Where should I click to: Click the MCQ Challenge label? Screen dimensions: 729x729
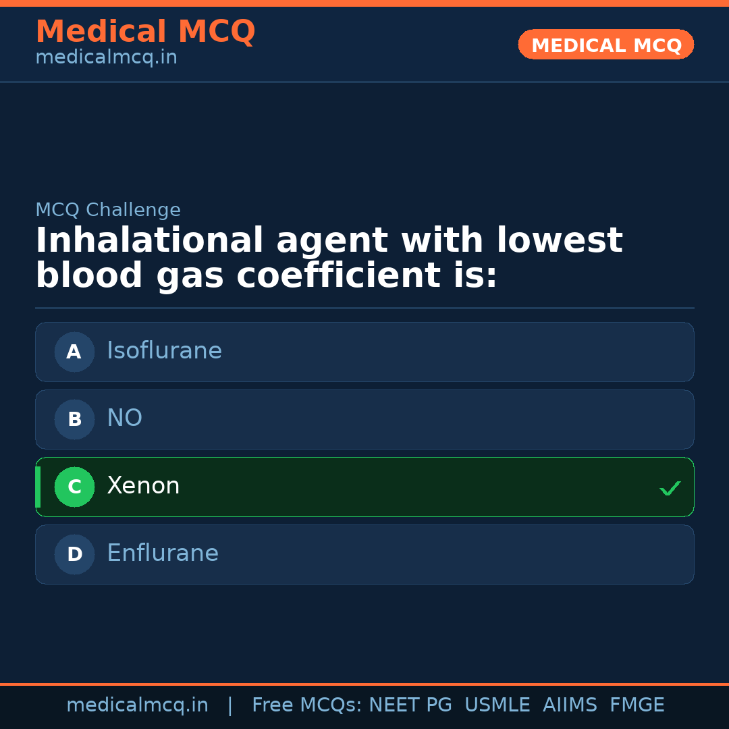[108, 210]
